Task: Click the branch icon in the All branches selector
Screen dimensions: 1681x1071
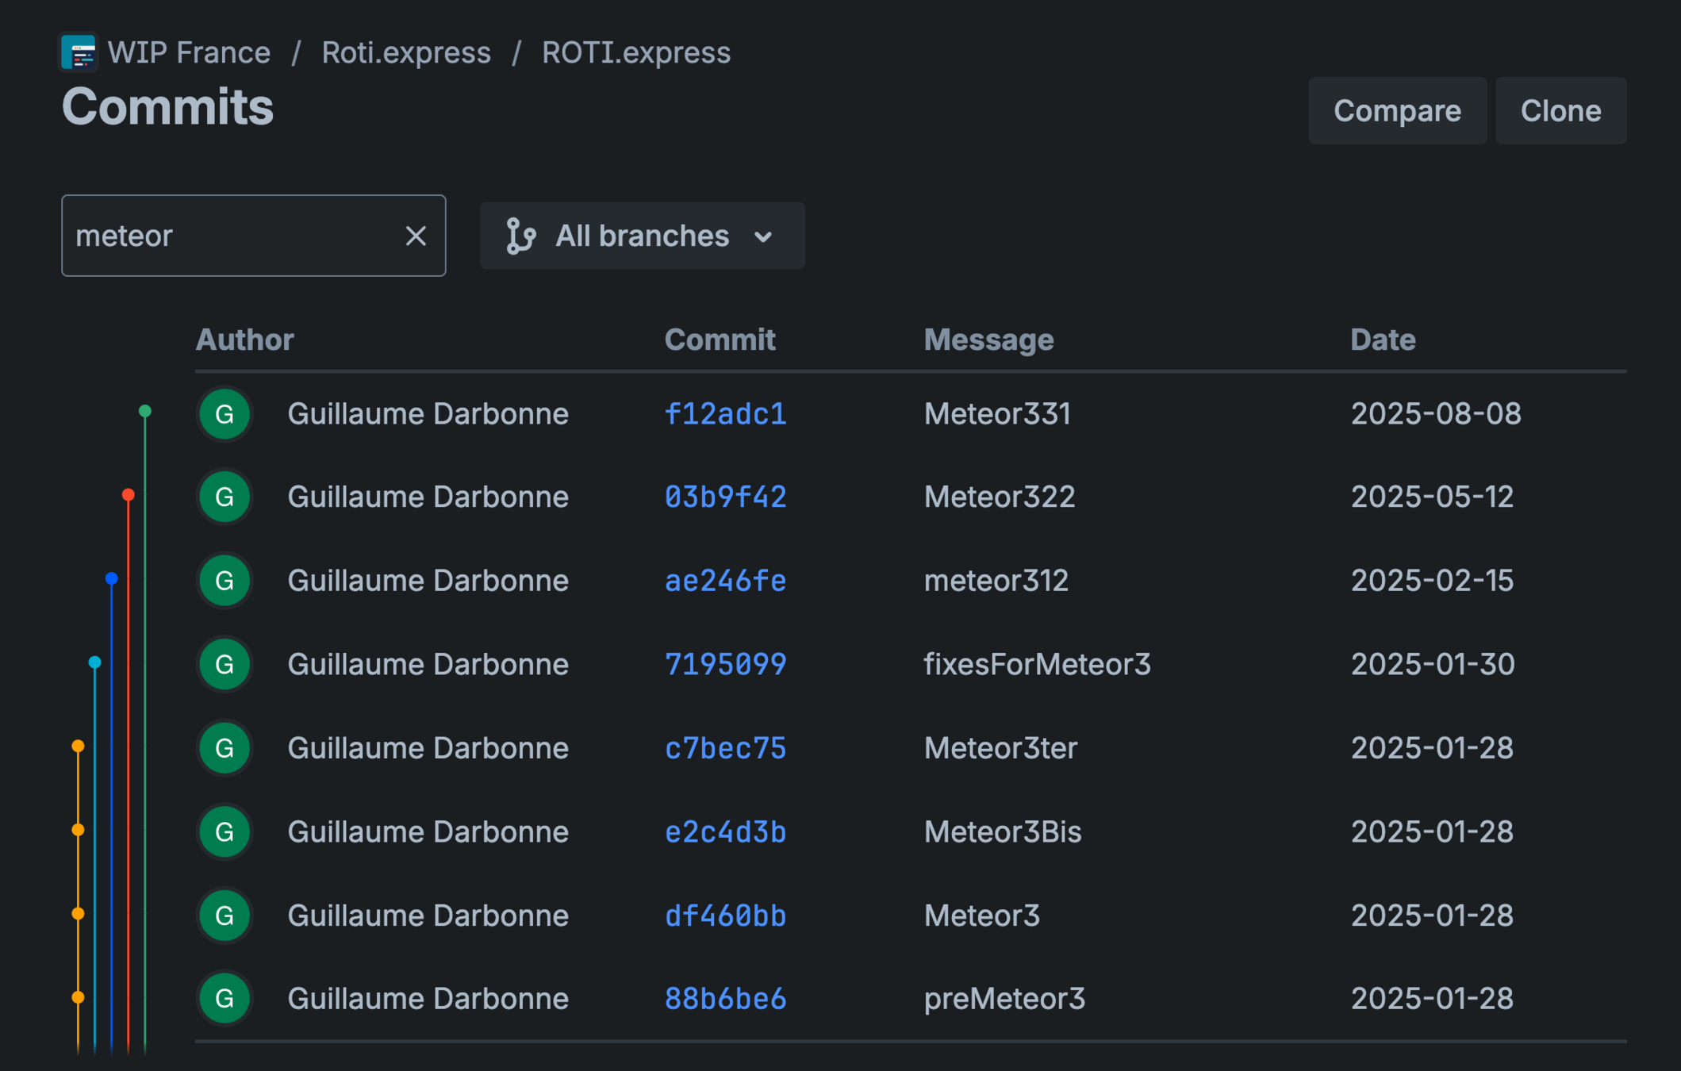Action: (x=520, y=236)
